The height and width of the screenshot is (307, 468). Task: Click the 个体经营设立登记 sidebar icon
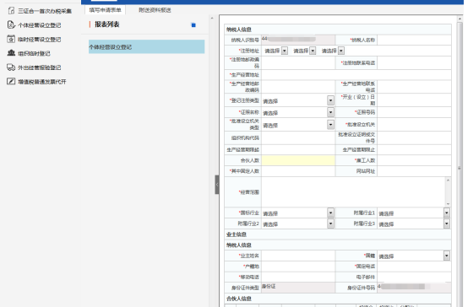click(x=11, y=25)
